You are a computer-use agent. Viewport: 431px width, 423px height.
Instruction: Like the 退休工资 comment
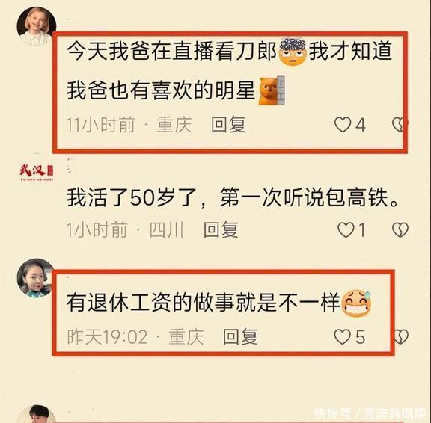pyautogui.click(x=343, y=337)
